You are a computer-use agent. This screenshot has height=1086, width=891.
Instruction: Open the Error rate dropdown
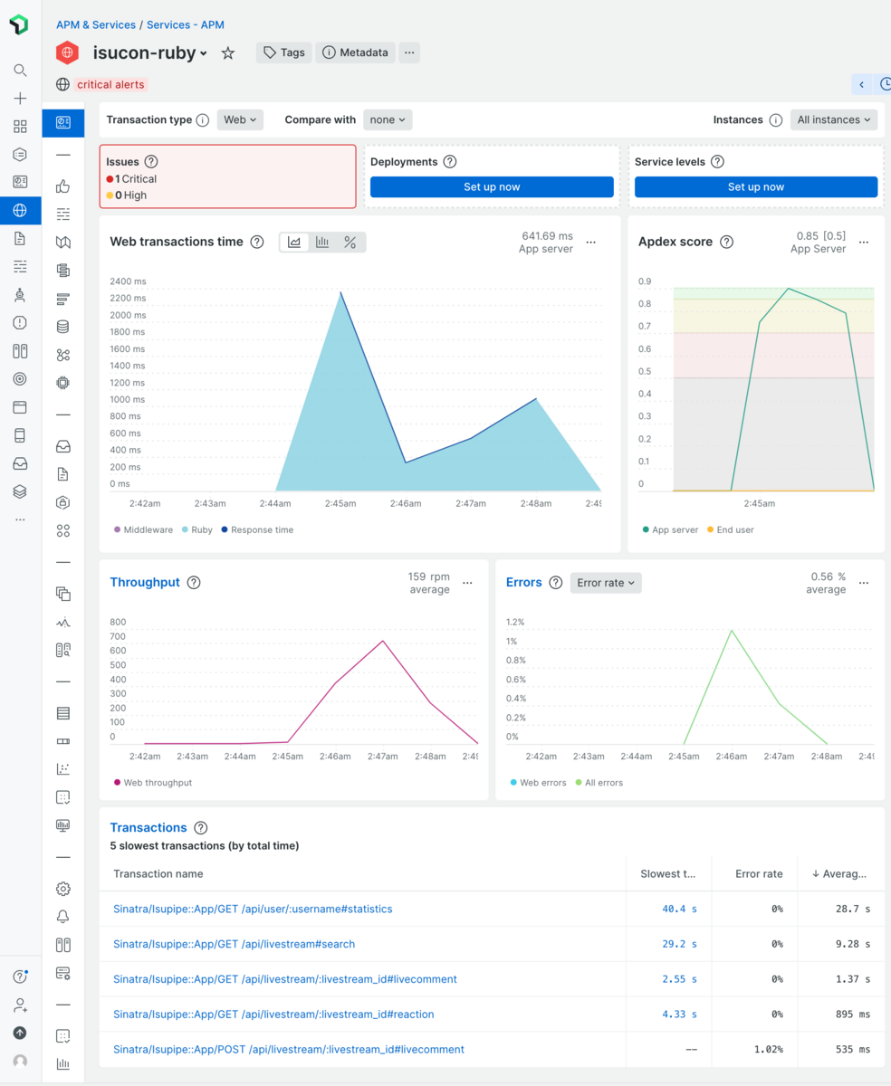tap(606, 583)
